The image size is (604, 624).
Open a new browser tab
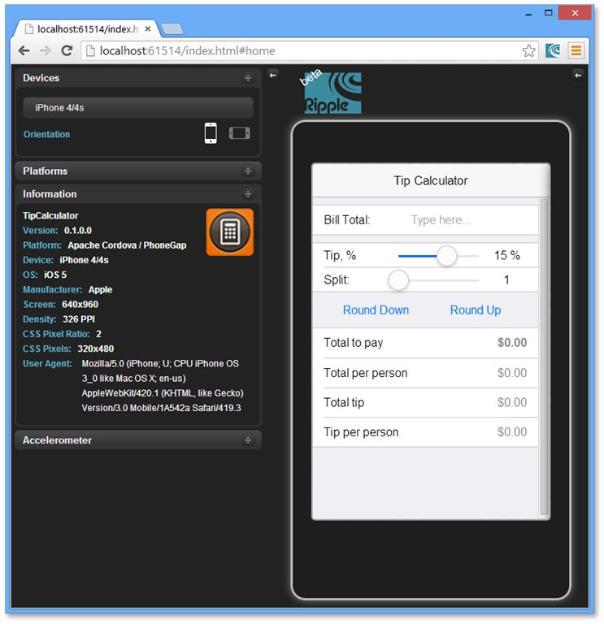pyautogui.click(x=172, y=28)
